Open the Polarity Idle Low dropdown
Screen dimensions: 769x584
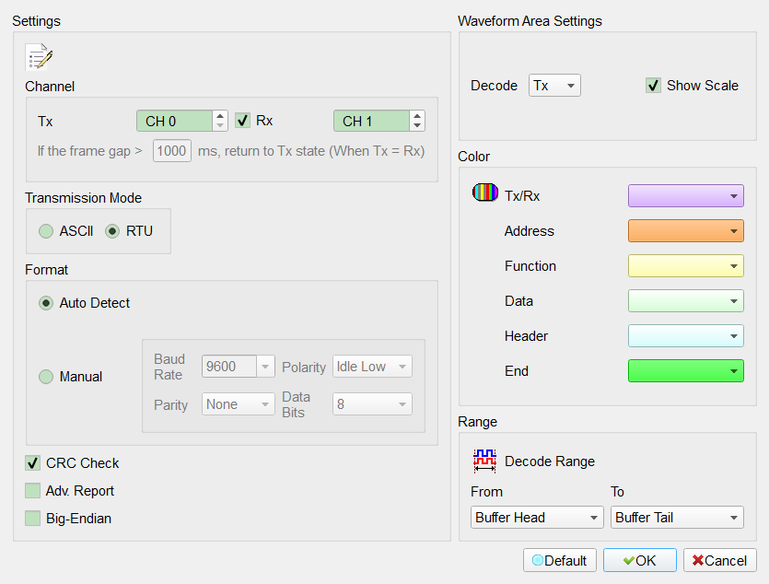point(372,367)
